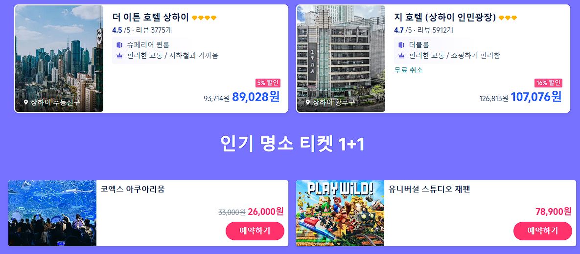Click location pin icon on 상하이 푸동신구 image
This screenshot has width=580, height=254.
click(x=26, y=102)
